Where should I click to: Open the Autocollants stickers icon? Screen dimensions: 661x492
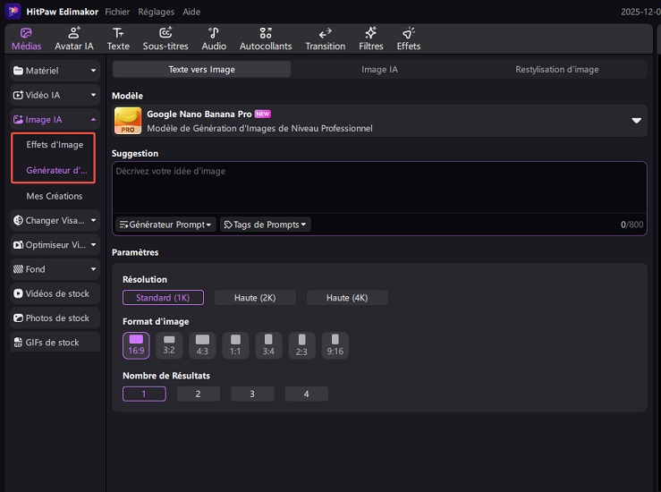click(267, 33)
